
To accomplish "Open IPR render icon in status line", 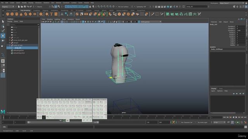I will point(162,7).
